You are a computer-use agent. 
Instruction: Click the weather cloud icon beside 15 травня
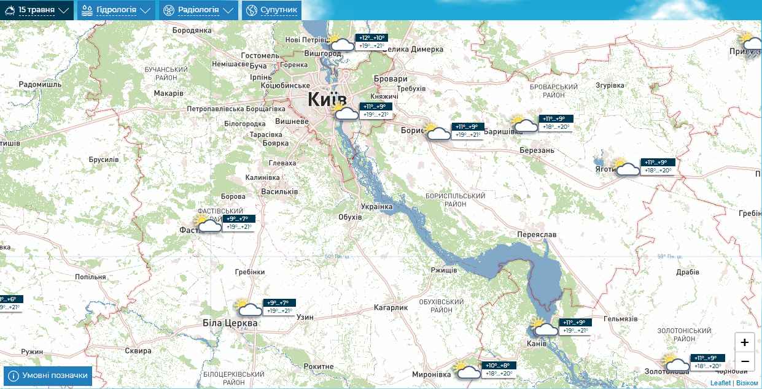(x=10, y=10)
